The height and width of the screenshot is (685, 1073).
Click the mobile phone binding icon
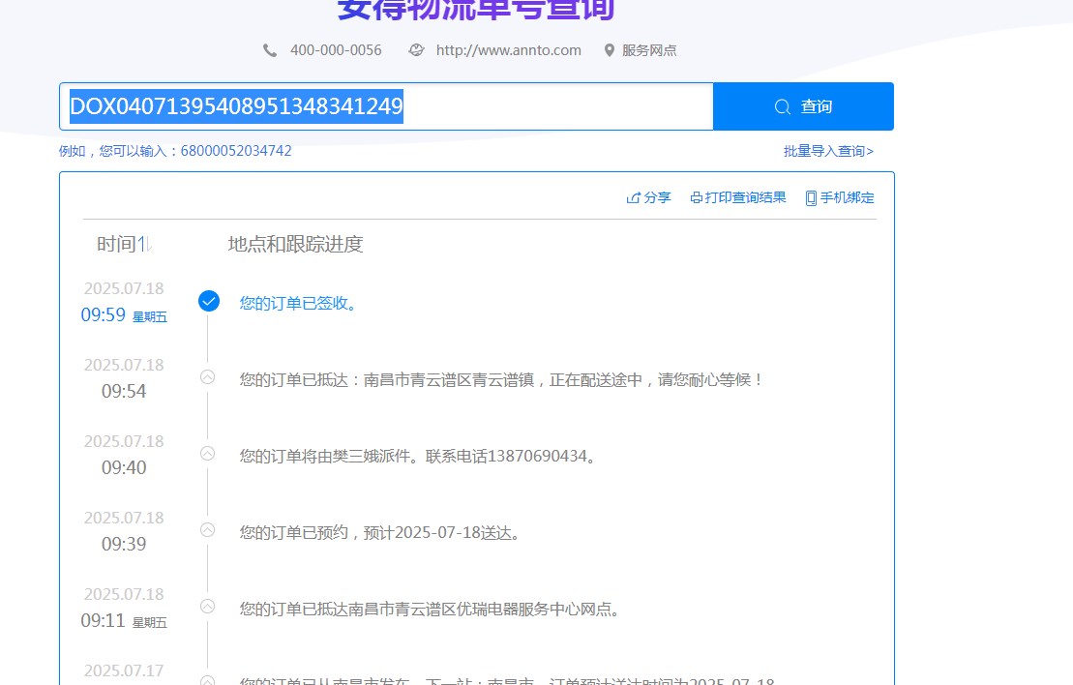(x=811, y=197)
